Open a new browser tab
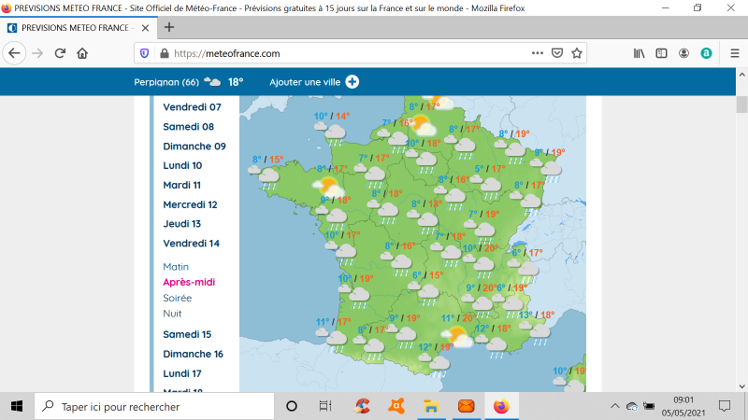 click(169, 28)
